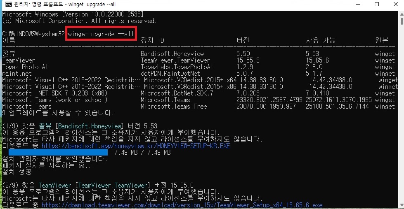The image size is (404, 209).
Task: Maximize the command prompt window
Action: [x=377, y=5]
